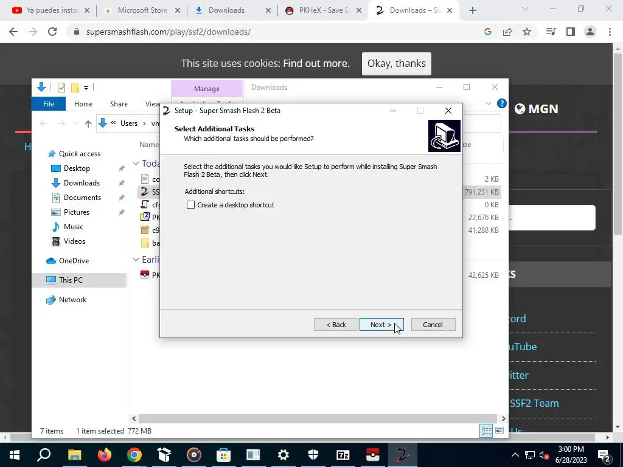Click the muted volume tray icon
This screenshot has height=467, width=623.
pyautogui.click(x=545, y=455)
